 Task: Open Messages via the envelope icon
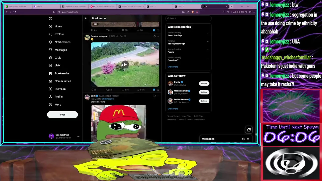(51, 50)
